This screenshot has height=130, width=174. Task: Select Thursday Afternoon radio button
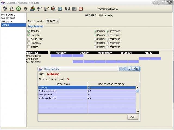107,43
